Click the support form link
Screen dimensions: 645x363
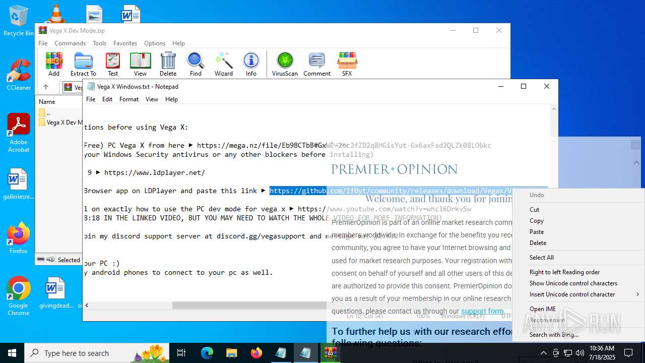tap(482, 312)
